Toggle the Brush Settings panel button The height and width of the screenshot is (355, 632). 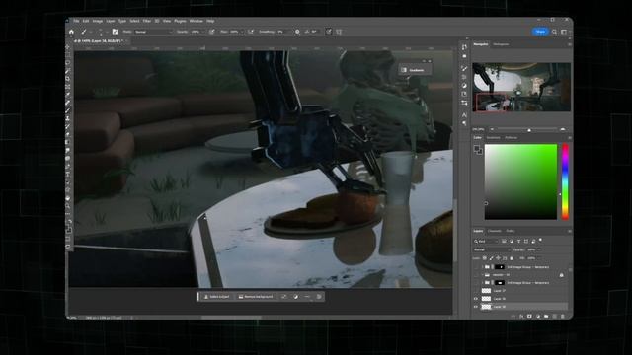point(115,32)
